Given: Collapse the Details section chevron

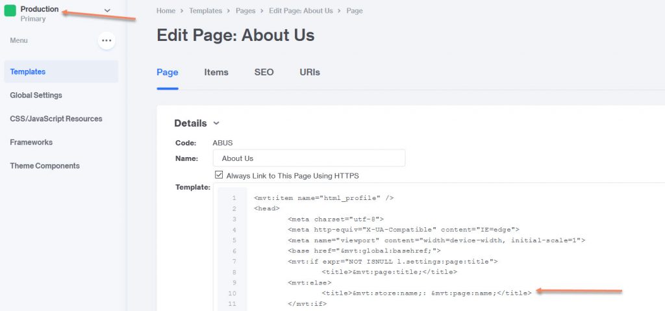Looking at the screenshot, I should pos(216,123).
